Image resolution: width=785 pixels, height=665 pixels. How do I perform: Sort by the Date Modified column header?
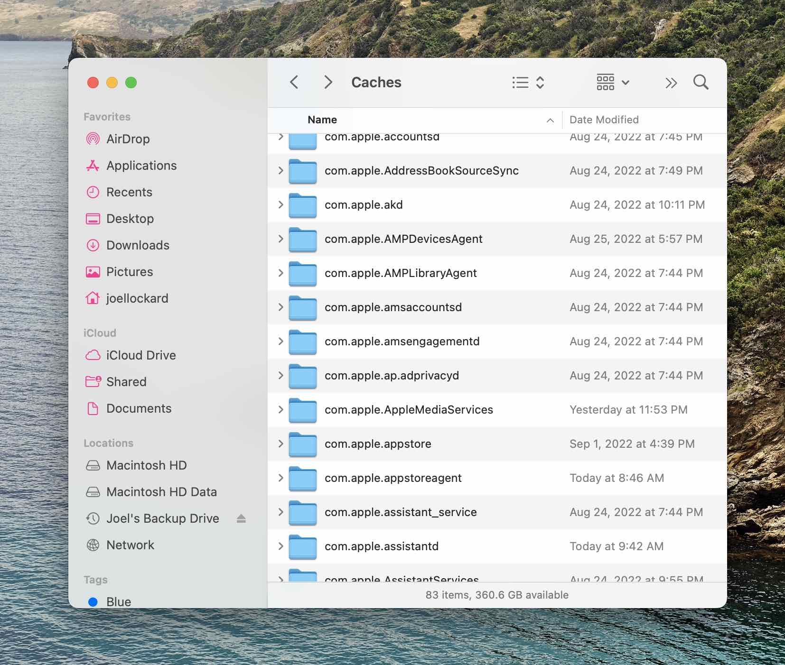[x=604, y=120]
